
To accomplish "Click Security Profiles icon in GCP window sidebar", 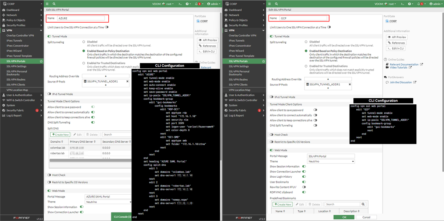I will (x=226, y=25).
